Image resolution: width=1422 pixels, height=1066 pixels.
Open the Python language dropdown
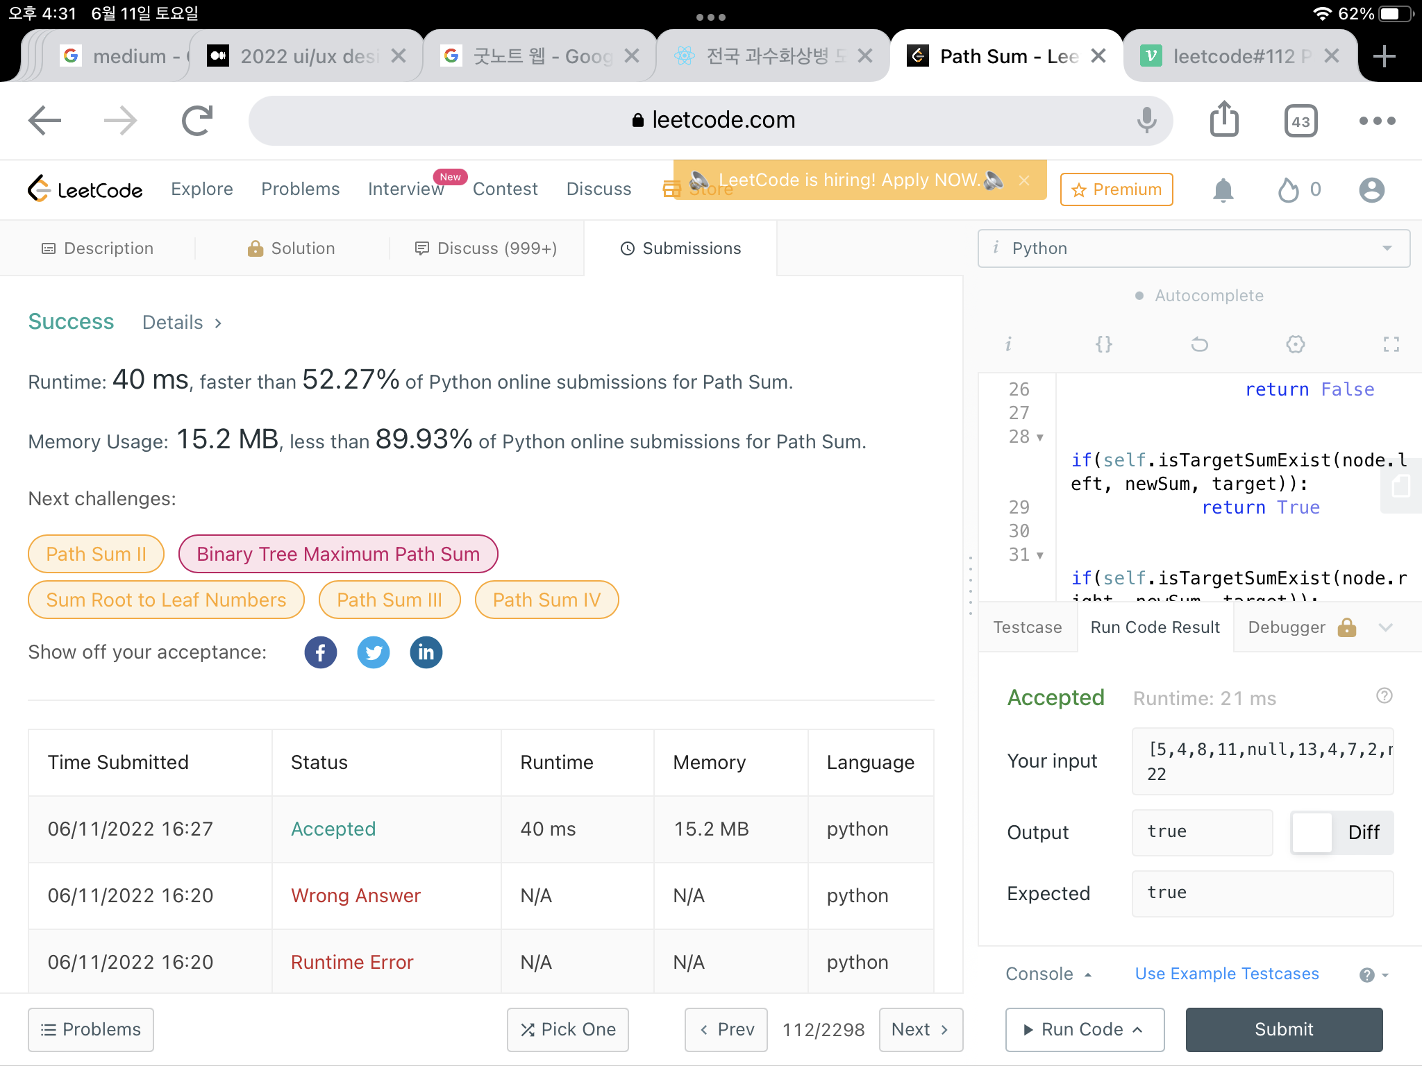(1193, 248)
